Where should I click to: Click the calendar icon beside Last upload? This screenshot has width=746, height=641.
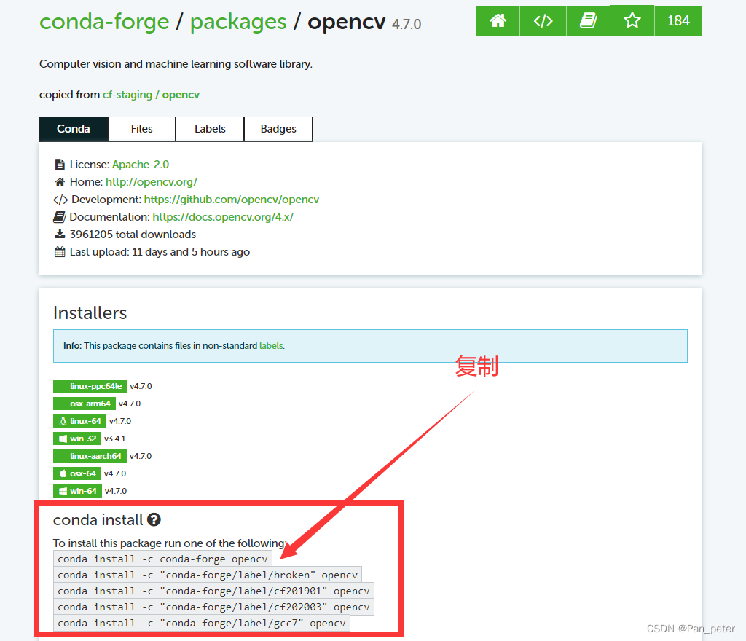pos(60,252)
